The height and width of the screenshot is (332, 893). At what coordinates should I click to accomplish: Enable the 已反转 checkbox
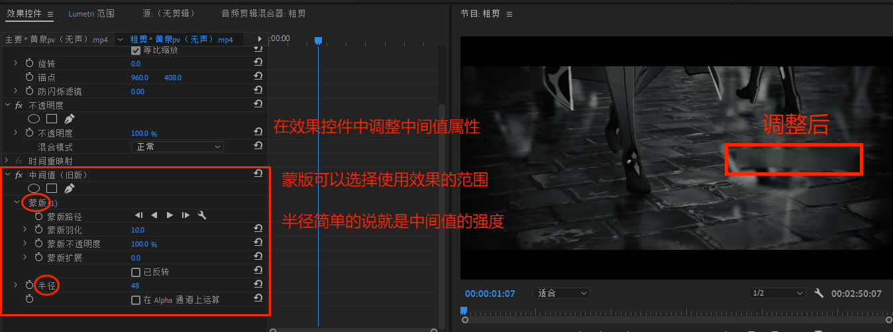(136, 272)
